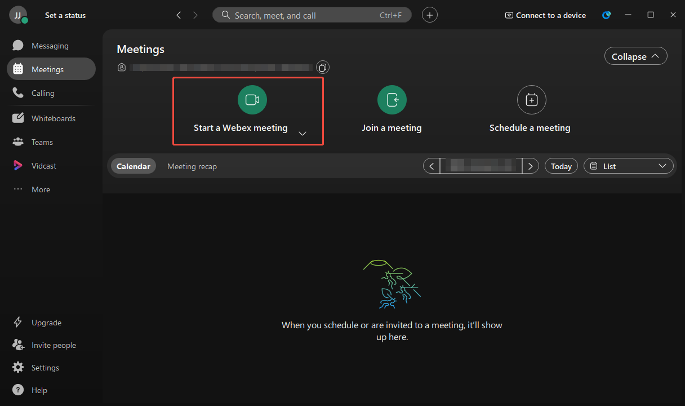Screen dimensions: 685x406
Task: Copy the personal meeting room link
Action: 322,67
